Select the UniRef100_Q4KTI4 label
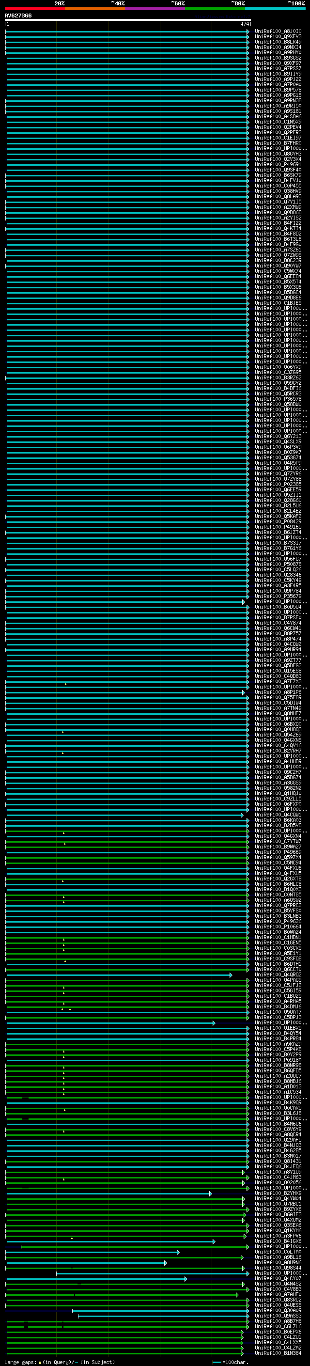Image resolution: width=310 pixels, height=1366 pixels. (278, 229)
